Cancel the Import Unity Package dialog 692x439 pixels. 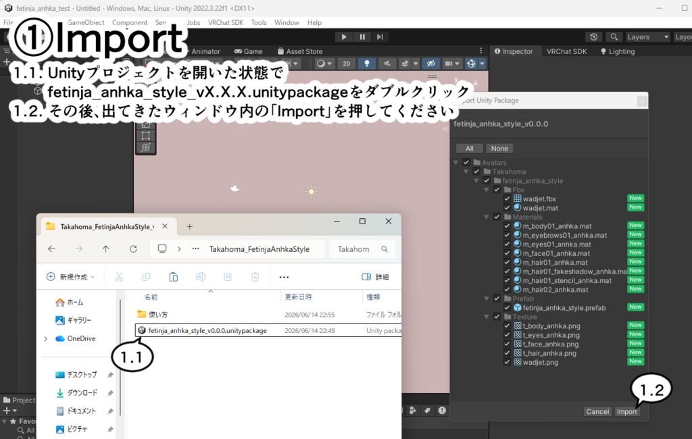(x=597, y=411)
